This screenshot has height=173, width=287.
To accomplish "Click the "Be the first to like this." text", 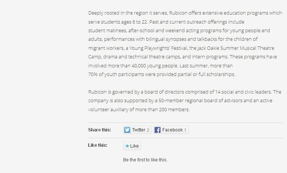I will pos(145,160).
